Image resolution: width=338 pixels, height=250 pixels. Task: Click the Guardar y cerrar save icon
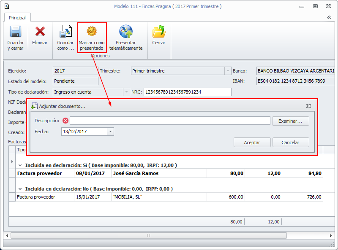tap(16, 32)
